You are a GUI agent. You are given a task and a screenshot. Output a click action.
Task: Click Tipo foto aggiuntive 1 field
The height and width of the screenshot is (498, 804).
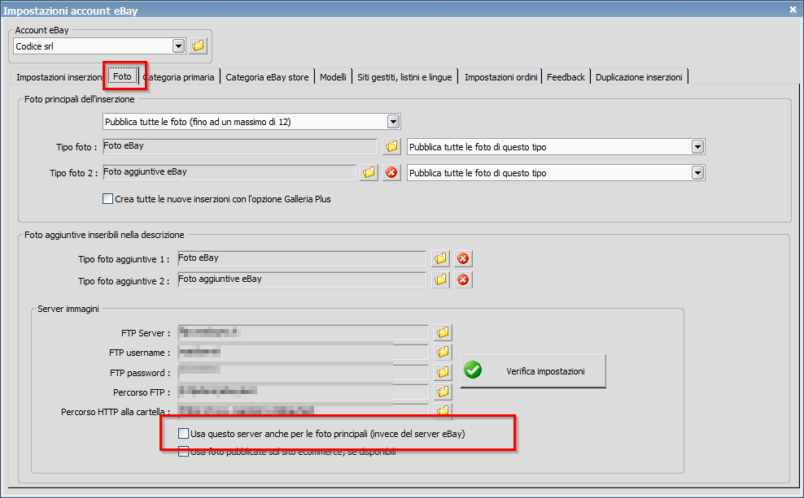pos(302,258)
